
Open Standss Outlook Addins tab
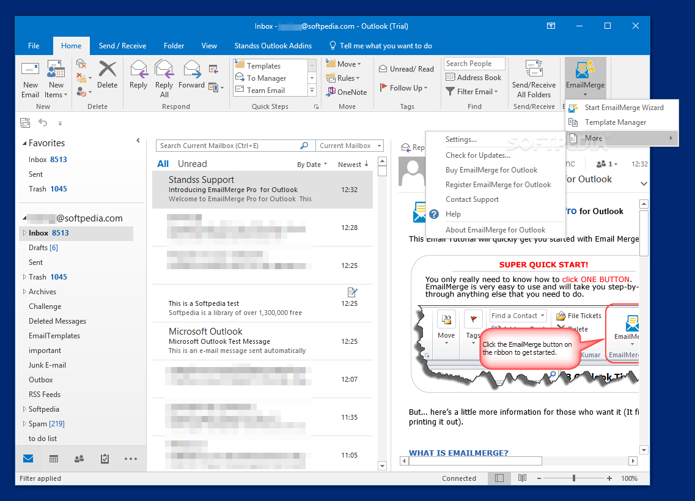click(x=273, y=46)
